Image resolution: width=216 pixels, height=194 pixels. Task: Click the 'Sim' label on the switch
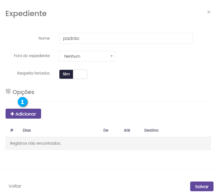point(66,74)
